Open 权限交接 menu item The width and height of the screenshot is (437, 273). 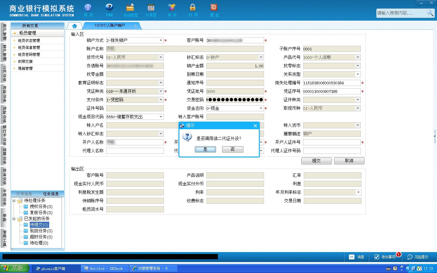(x=25, y=62)
